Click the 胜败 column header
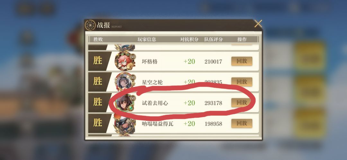 [x=98, y=39]
